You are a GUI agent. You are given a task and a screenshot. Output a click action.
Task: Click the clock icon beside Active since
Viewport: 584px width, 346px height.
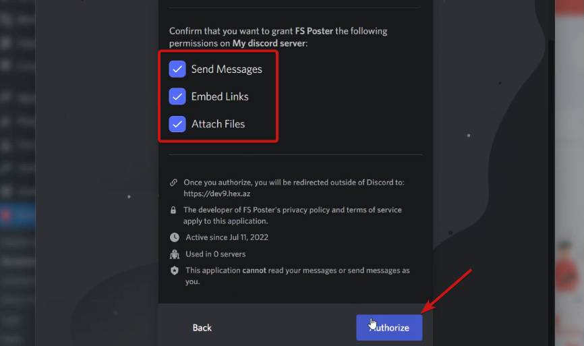point(174,237)
